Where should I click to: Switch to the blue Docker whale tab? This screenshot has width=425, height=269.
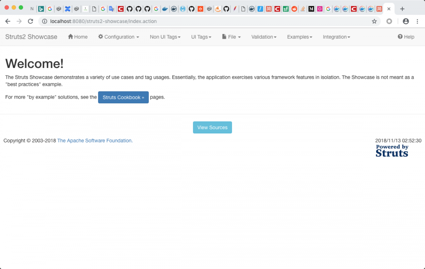[x=165, y=9]
